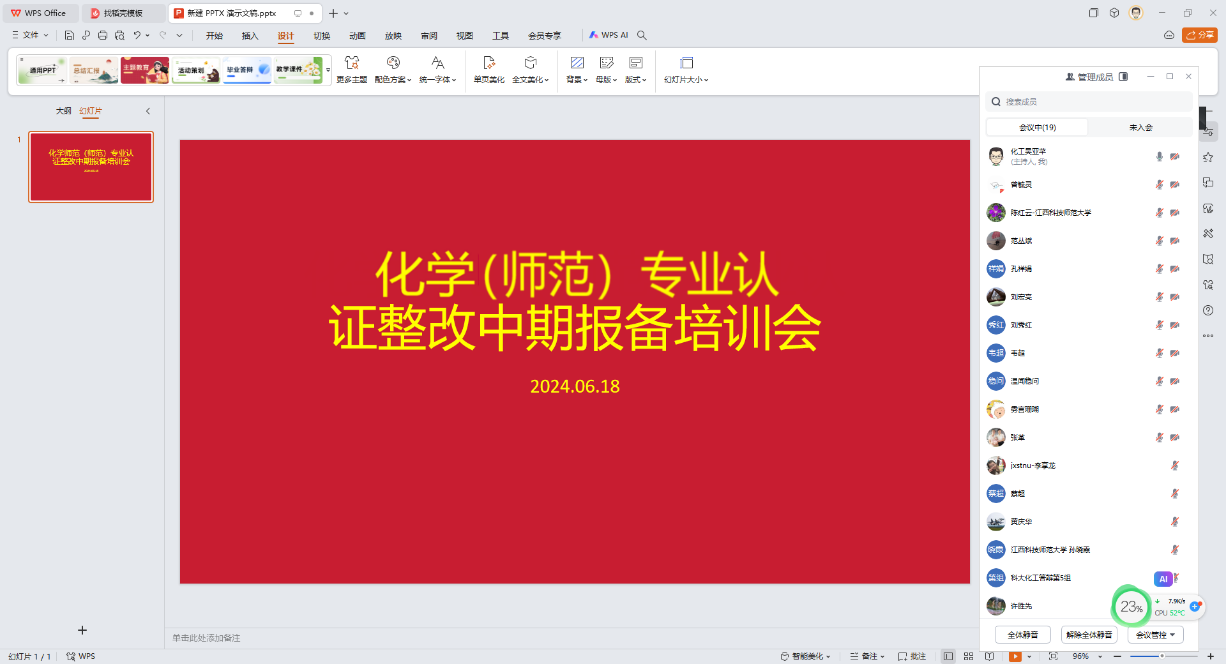The width and height of the screenshot is (1226, 664).
Task: Open the 插入 ribbon tab
Action: coord(250,35)
